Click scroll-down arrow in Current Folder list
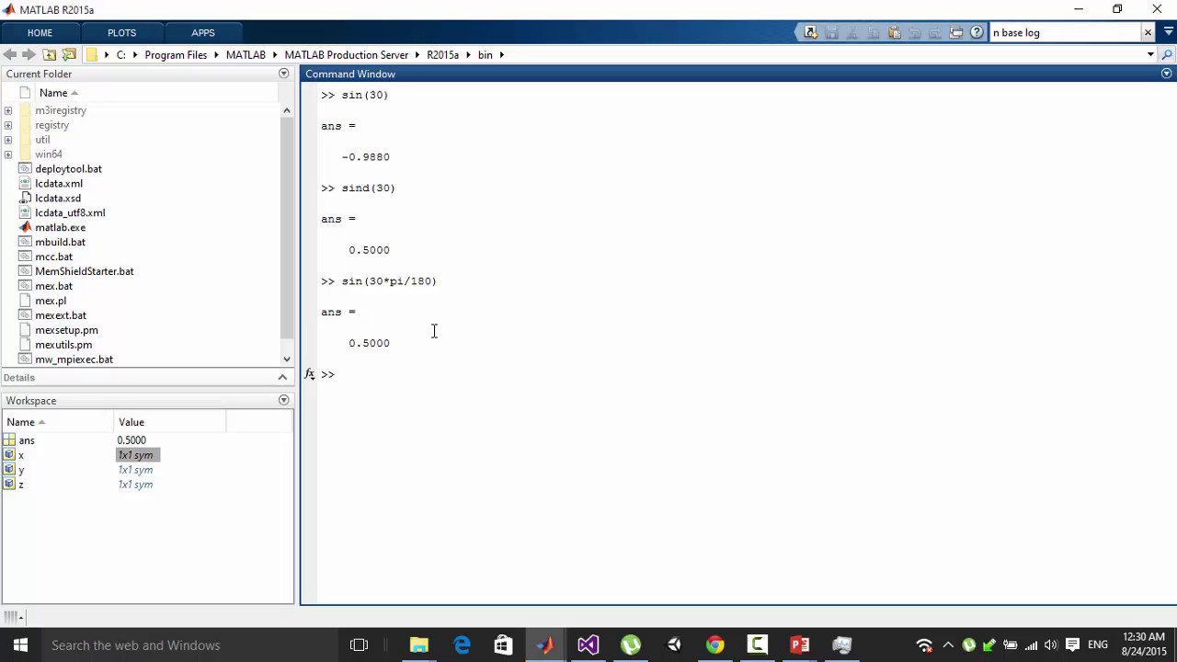The image size is (1177, 662). 287,360
